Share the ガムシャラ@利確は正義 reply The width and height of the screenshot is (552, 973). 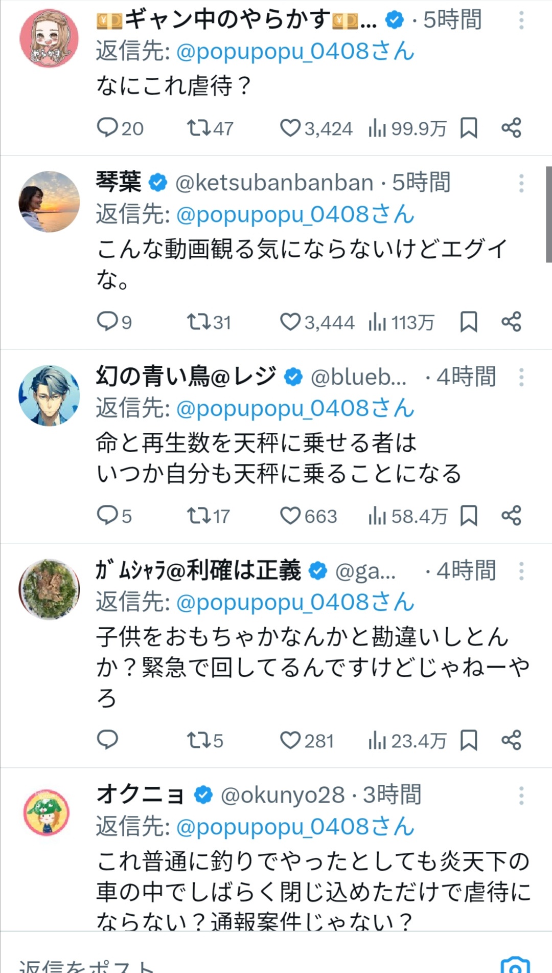coord(511,740)
